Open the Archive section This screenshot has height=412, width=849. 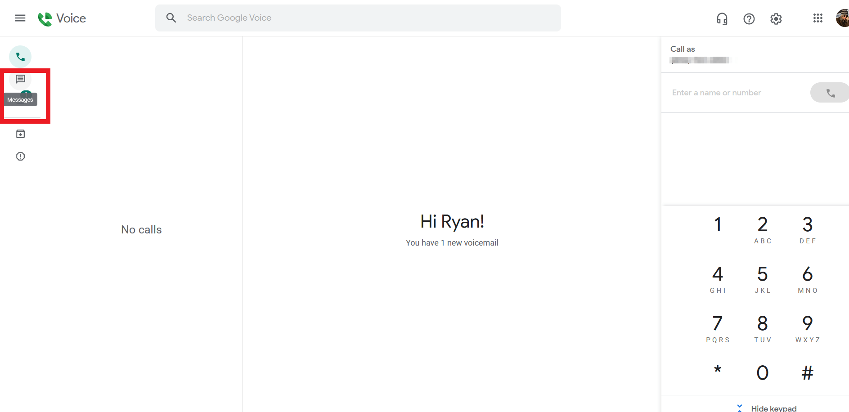pos(20,134)
